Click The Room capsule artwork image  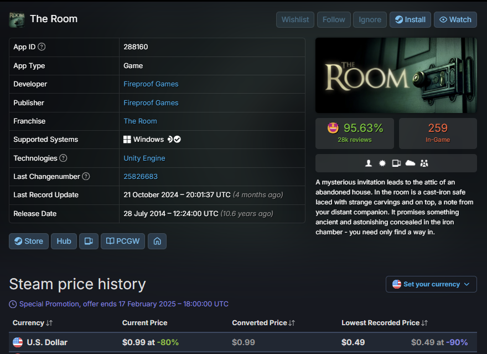(396, 75)
